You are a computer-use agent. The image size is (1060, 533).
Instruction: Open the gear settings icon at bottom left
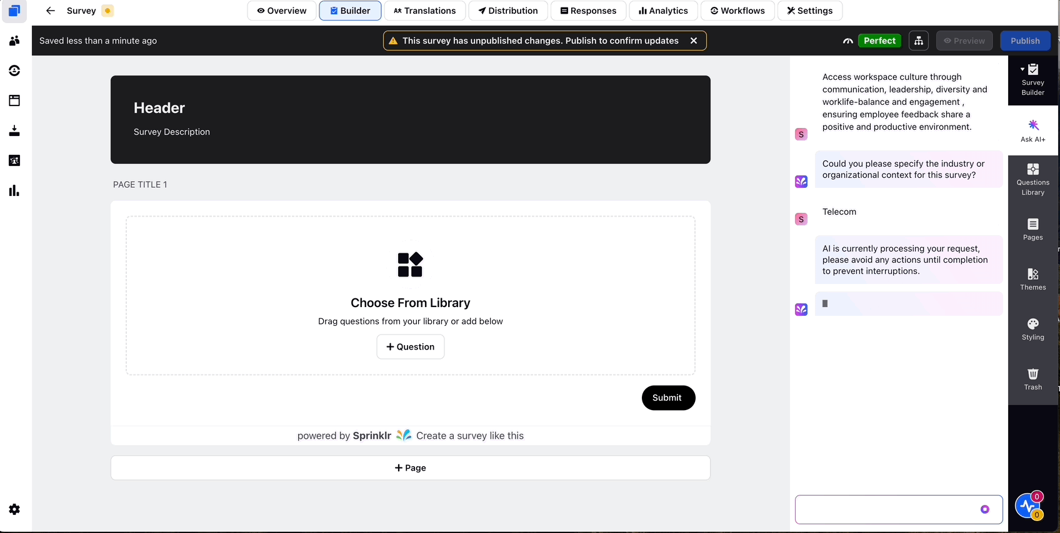coord(14,509)
